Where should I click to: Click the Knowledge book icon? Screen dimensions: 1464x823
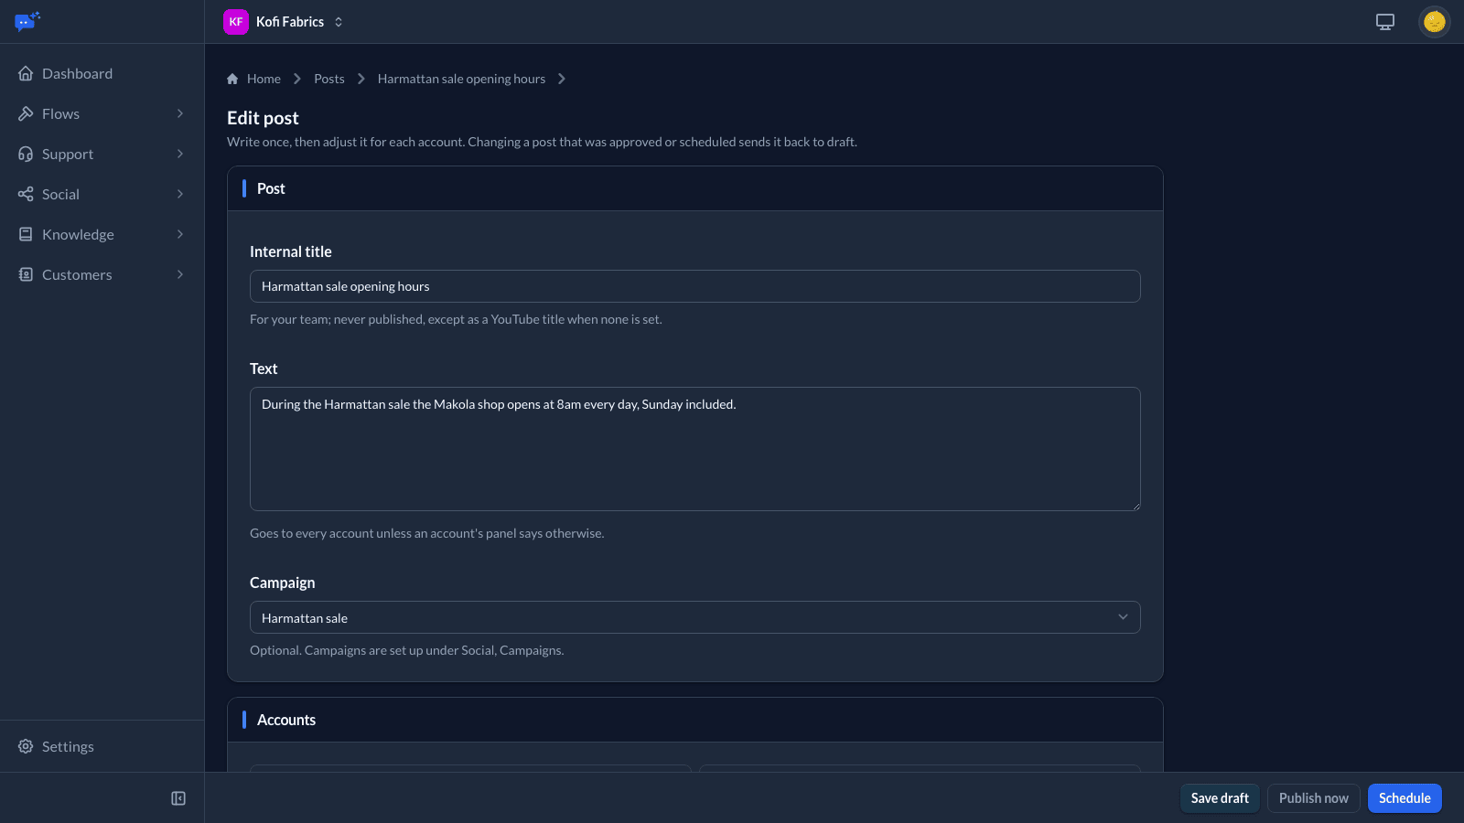(26, 234)
